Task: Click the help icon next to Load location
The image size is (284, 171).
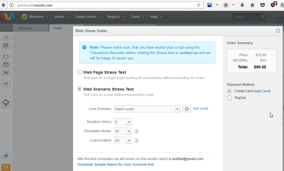Action: click(137, 140)
